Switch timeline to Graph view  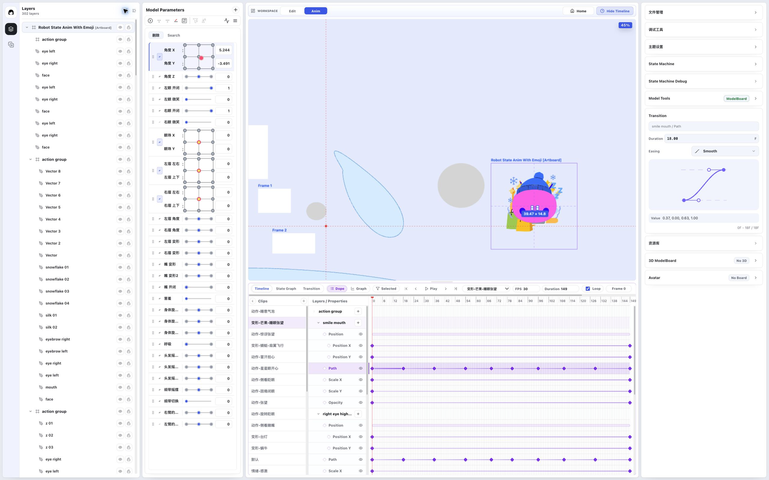click(x=359, y=289)
